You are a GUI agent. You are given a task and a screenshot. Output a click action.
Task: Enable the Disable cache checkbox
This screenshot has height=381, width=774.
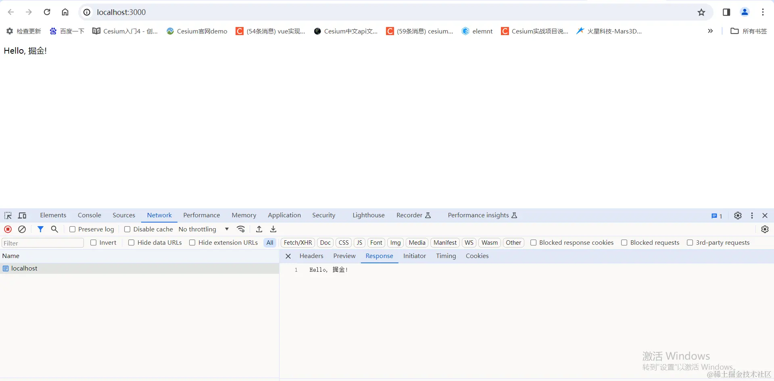[x=127, y=229]
